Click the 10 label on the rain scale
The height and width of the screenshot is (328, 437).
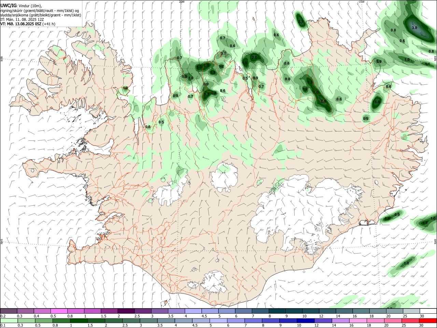click(299, 326)
